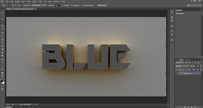Open the Image menu
Viewport: 203px width, 108px height.
(x=17, y=1)
